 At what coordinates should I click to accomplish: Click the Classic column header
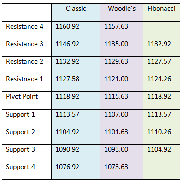[x=76, y=8]
